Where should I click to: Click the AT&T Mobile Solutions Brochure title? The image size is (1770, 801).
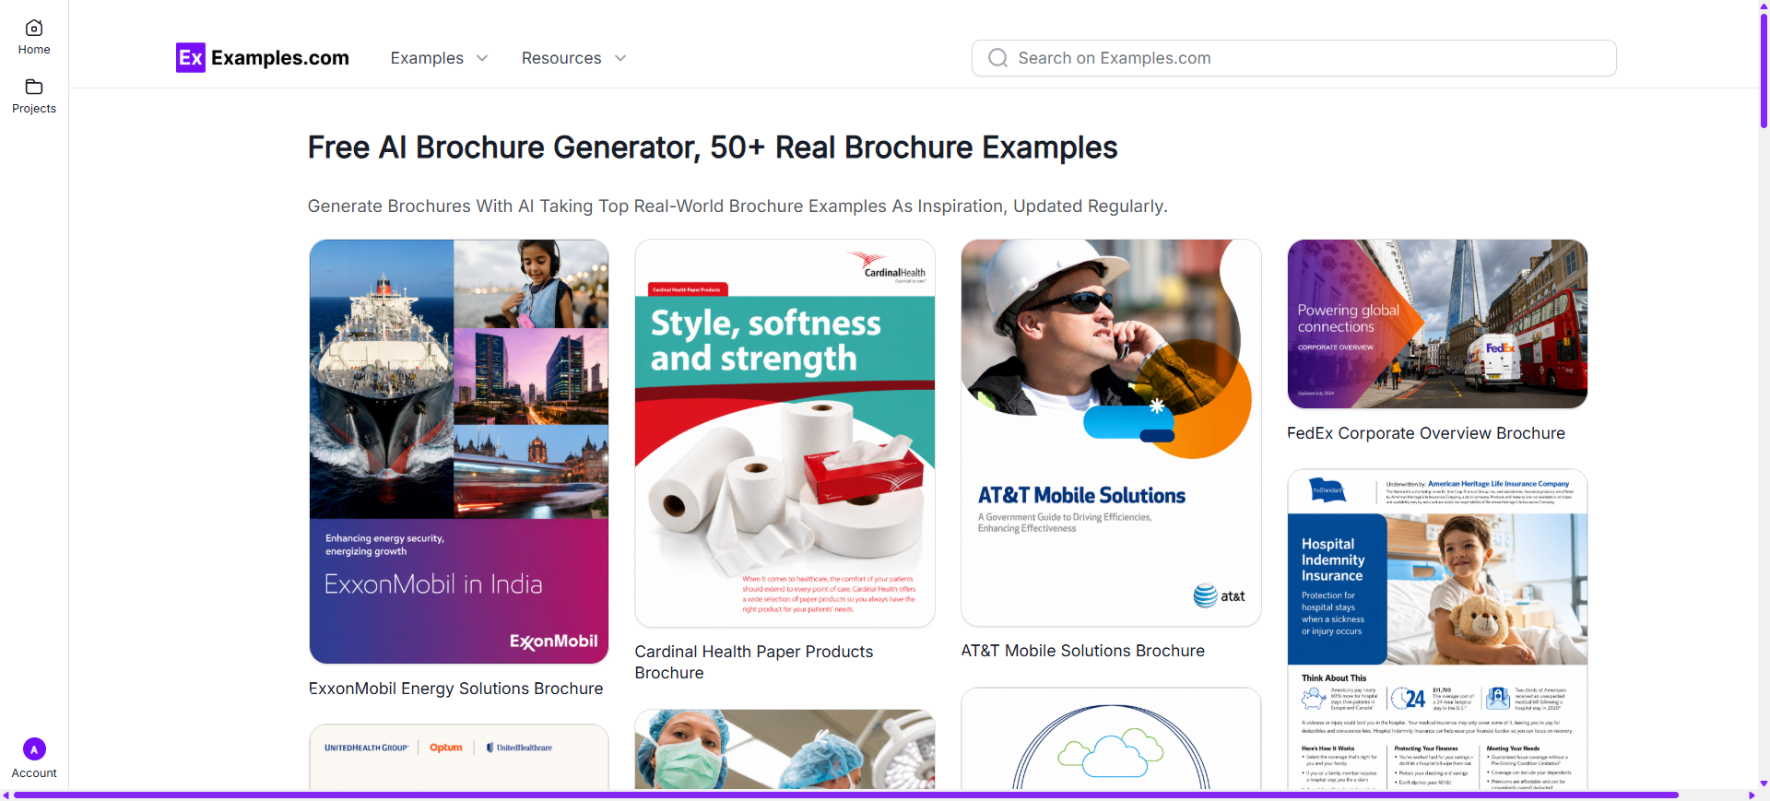(1082, 651)
